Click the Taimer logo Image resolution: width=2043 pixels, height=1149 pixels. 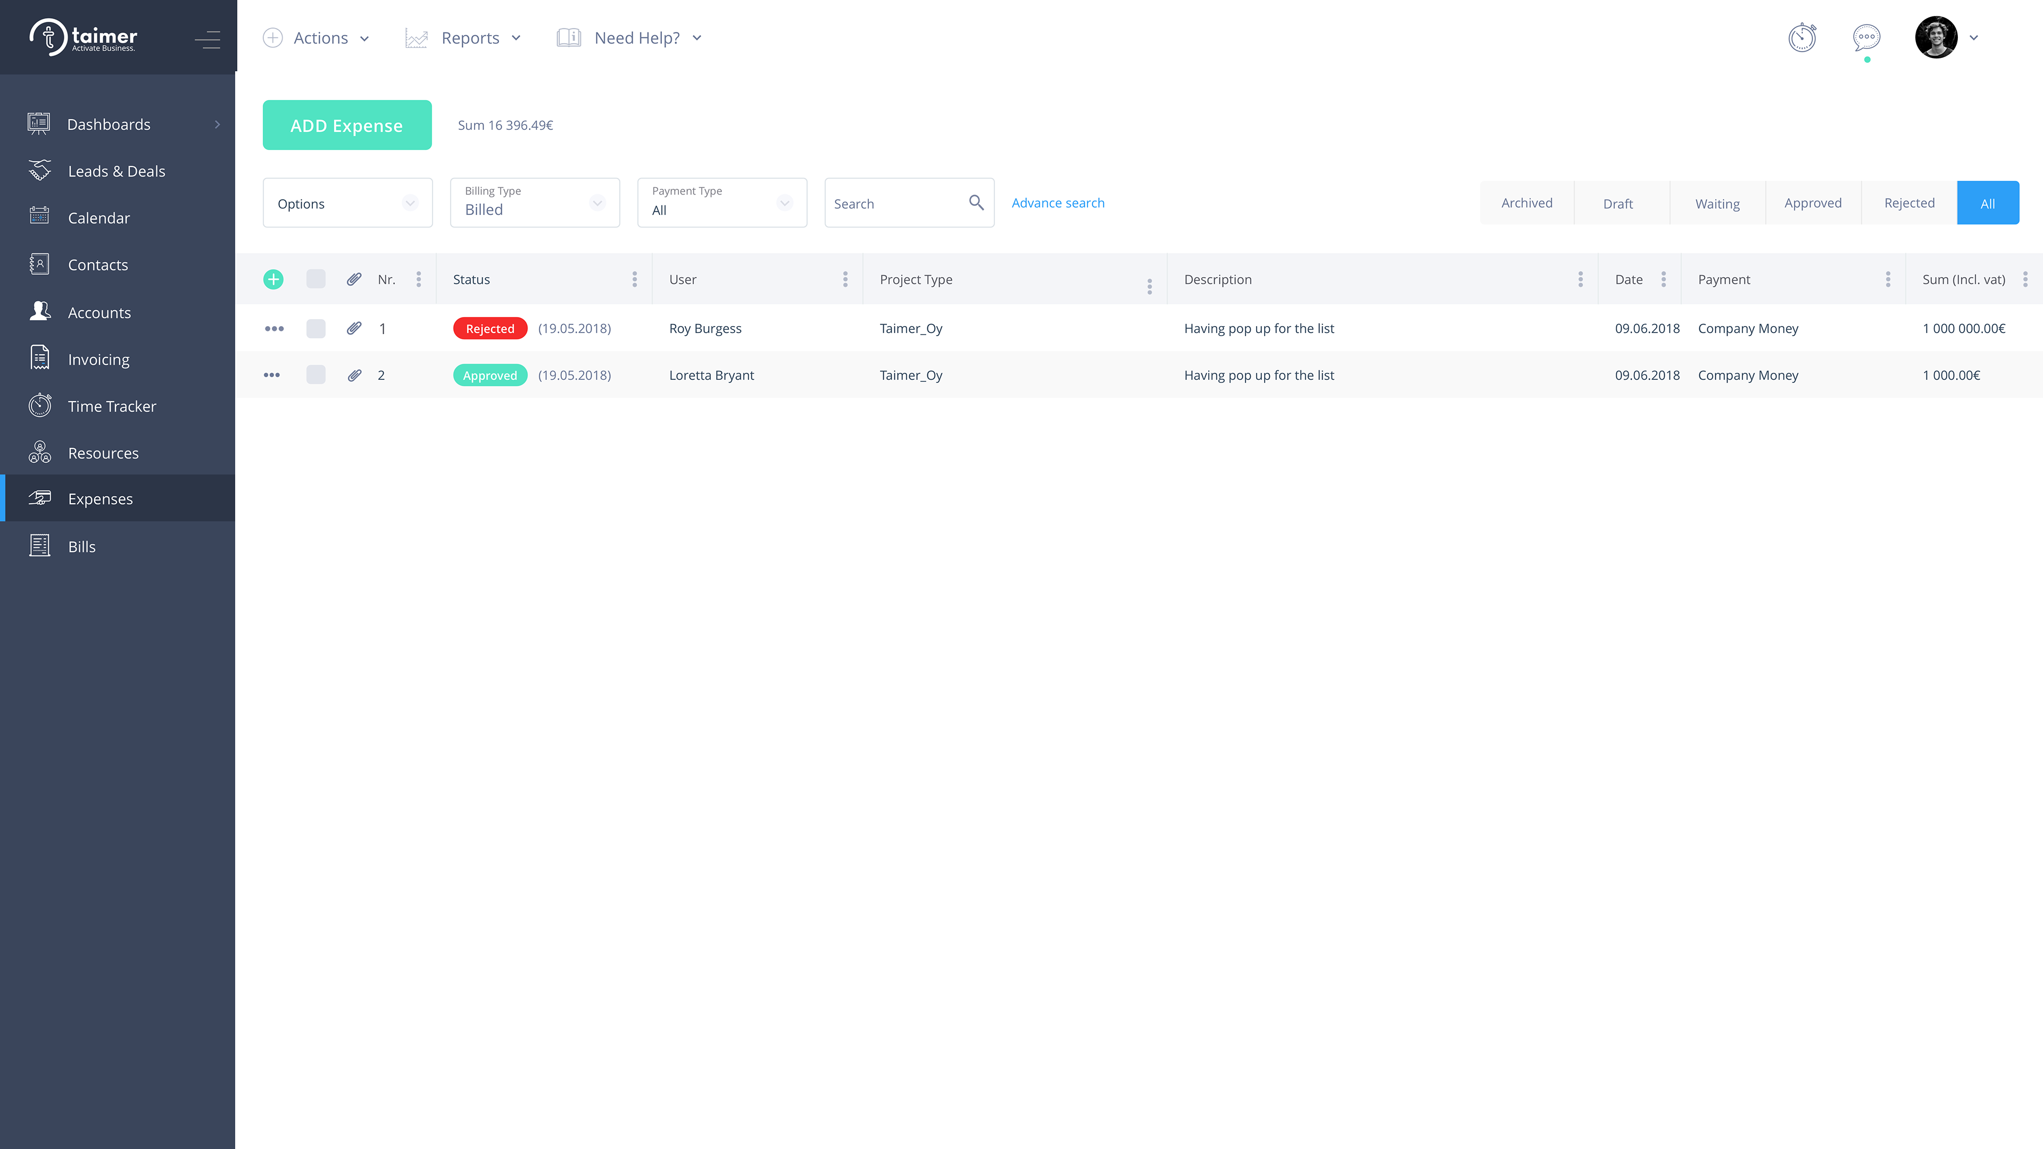click(84, 37)
